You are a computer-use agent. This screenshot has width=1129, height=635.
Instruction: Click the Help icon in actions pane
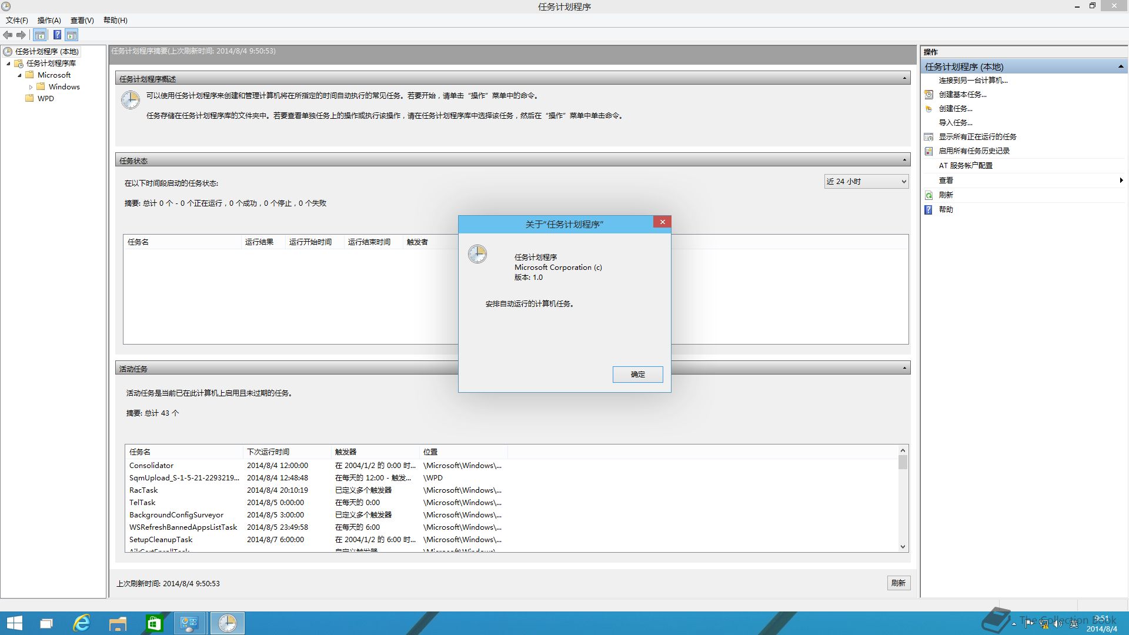click(929, 210)
